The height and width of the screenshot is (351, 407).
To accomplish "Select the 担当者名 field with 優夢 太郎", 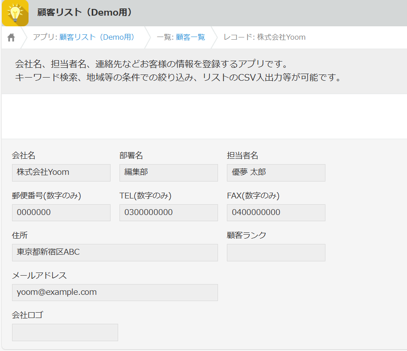I will coord(276,173).
